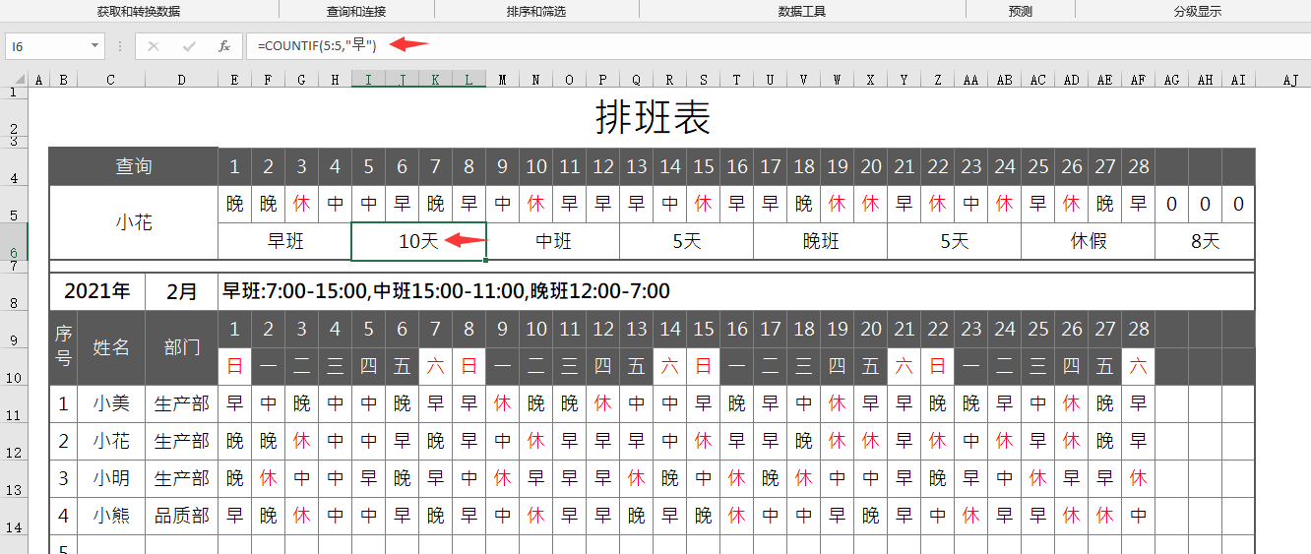Expand the Name Box dropdown arrow
Image resolution: width=1311 pixels, height=554 pixels.
point(95,46)
